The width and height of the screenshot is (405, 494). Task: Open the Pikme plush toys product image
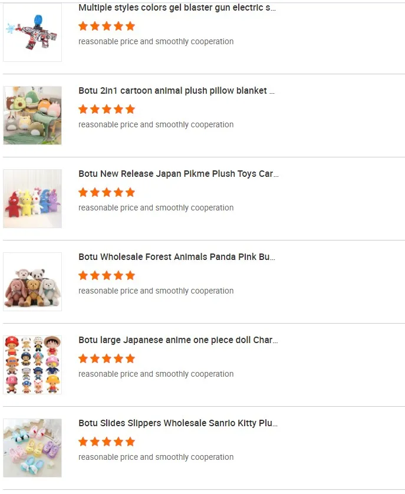32,199
